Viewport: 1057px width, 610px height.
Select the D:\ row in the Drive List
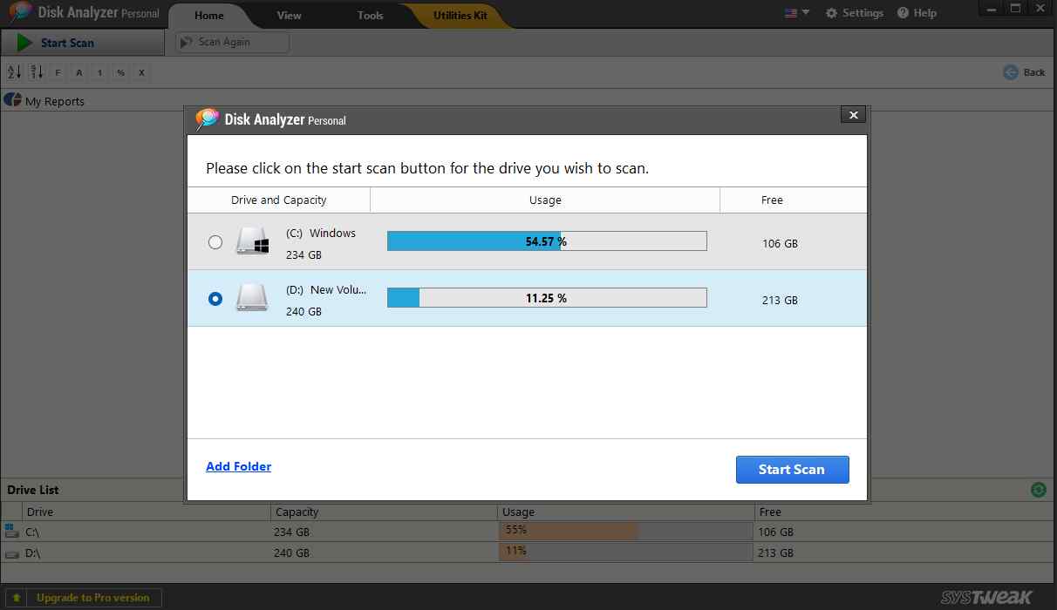point(131,552)
